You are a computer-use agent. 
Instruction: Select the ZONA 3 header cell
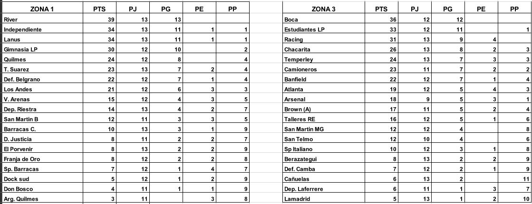(324, 9)
